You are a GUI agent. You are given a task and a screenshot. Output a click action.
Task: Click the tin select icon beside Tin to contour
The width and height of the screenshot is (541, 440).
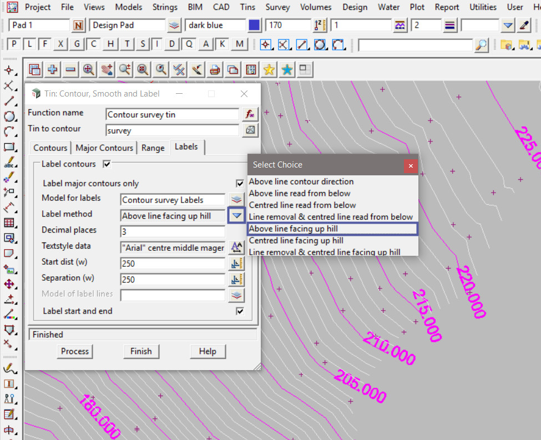[x=250, y=130]
